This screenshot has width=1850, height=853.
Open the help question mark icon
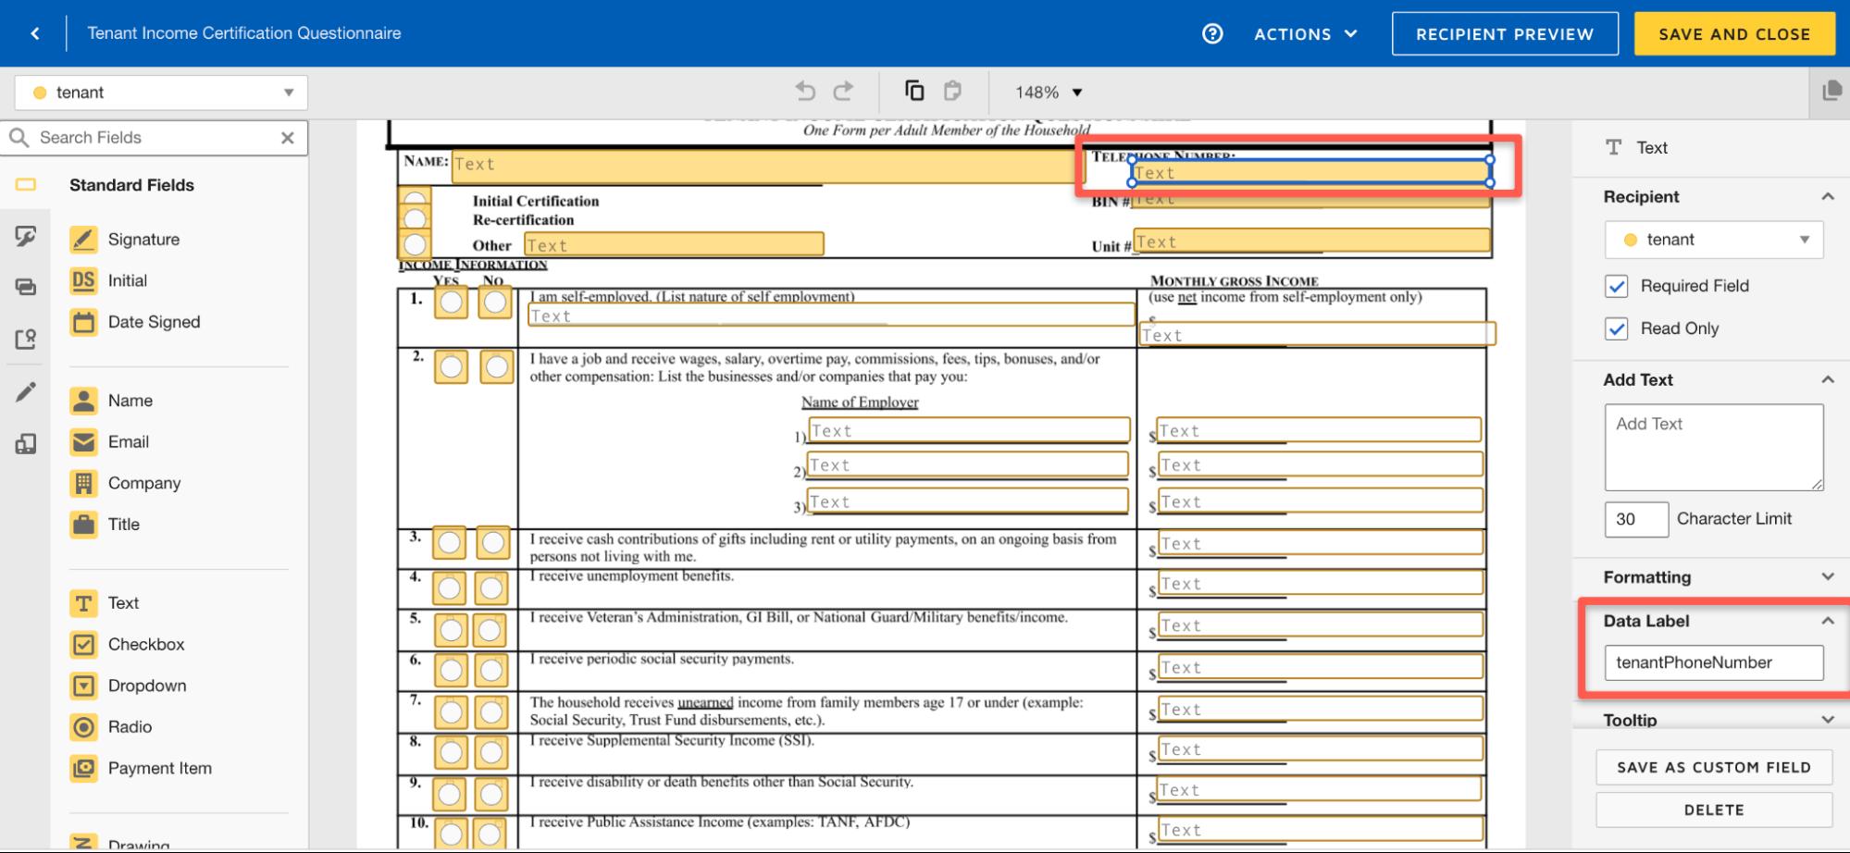1211,33
